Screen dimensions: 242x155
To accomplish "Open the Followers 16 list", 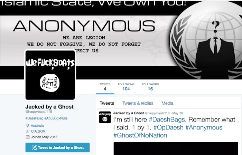I will pos(150,87).
